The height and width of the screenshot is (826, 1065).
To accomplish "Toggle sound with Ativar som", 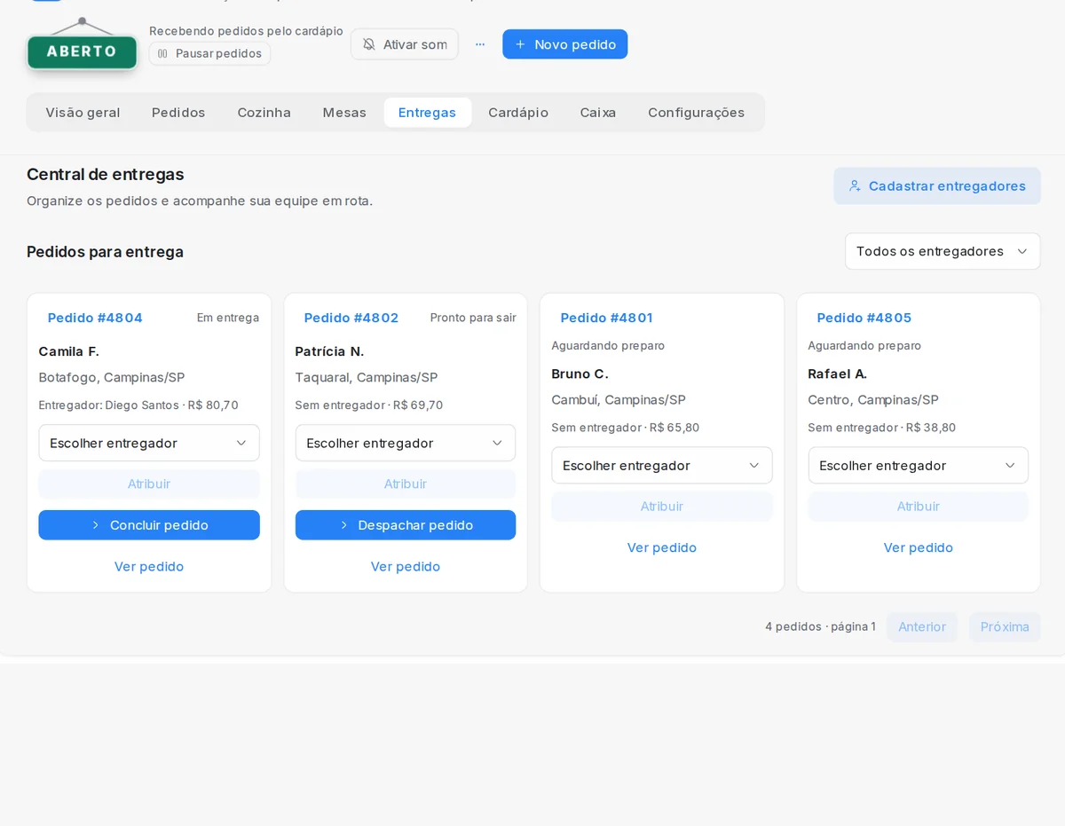I will coord(405,44).
